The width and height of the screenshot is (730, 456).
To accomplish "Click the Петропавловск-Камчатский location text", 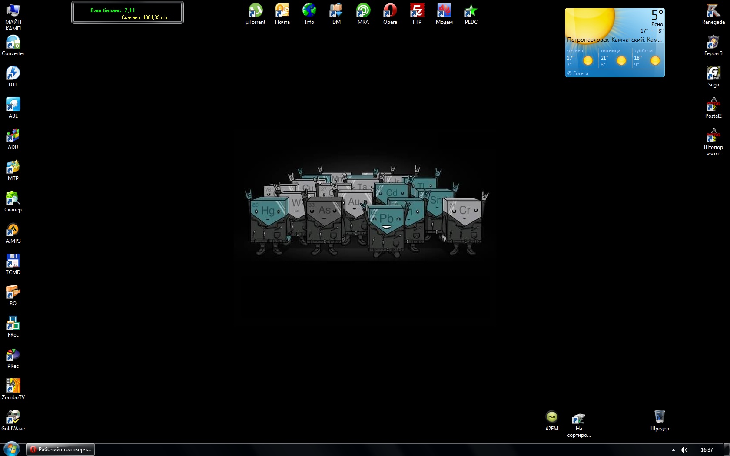I will coord(614,40).
